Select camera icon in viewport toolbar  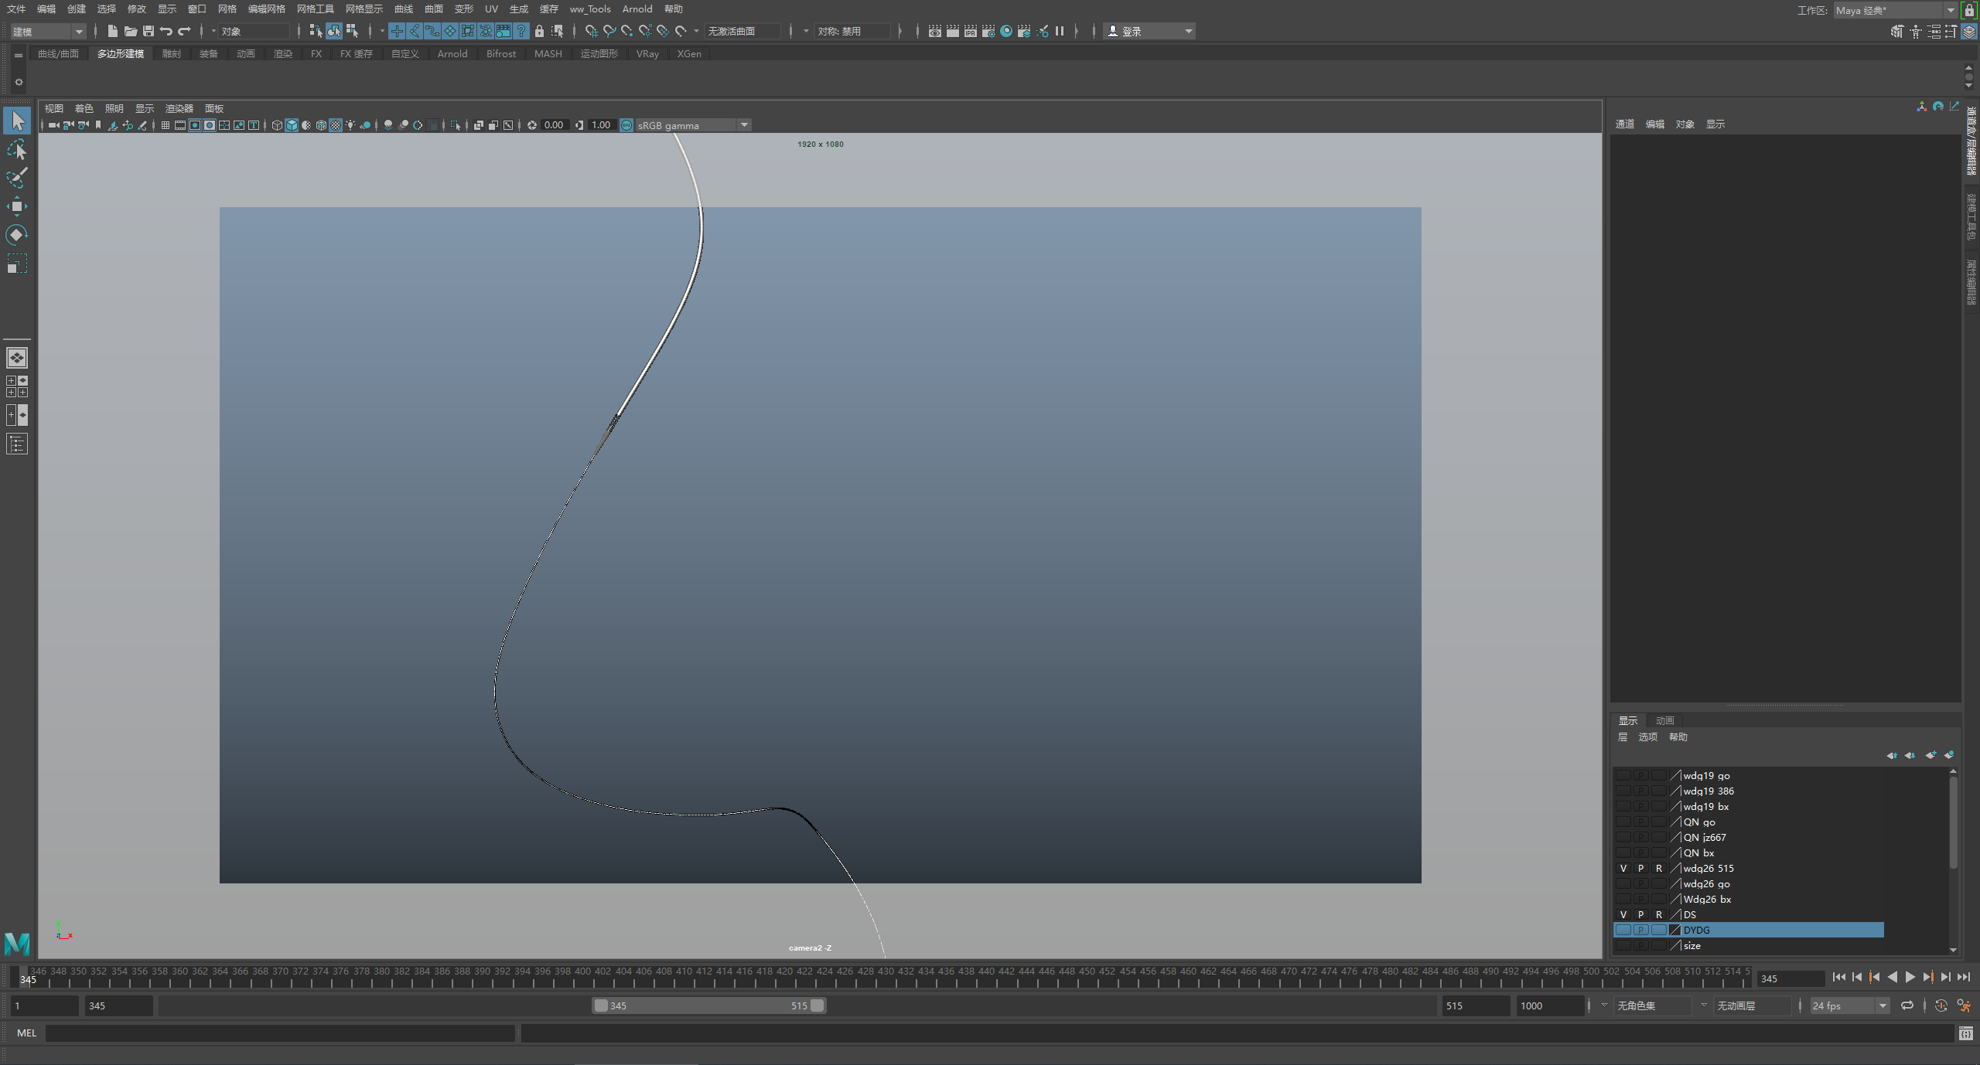pos(53,125)
